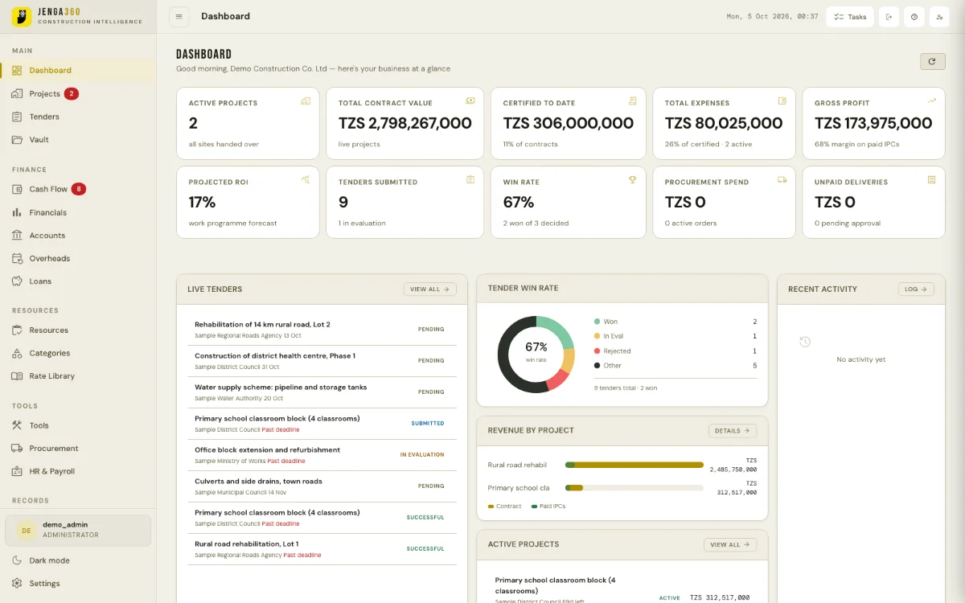Click the Total Contract Value banknote icon

pyautogui.click(x=470, y=101)
